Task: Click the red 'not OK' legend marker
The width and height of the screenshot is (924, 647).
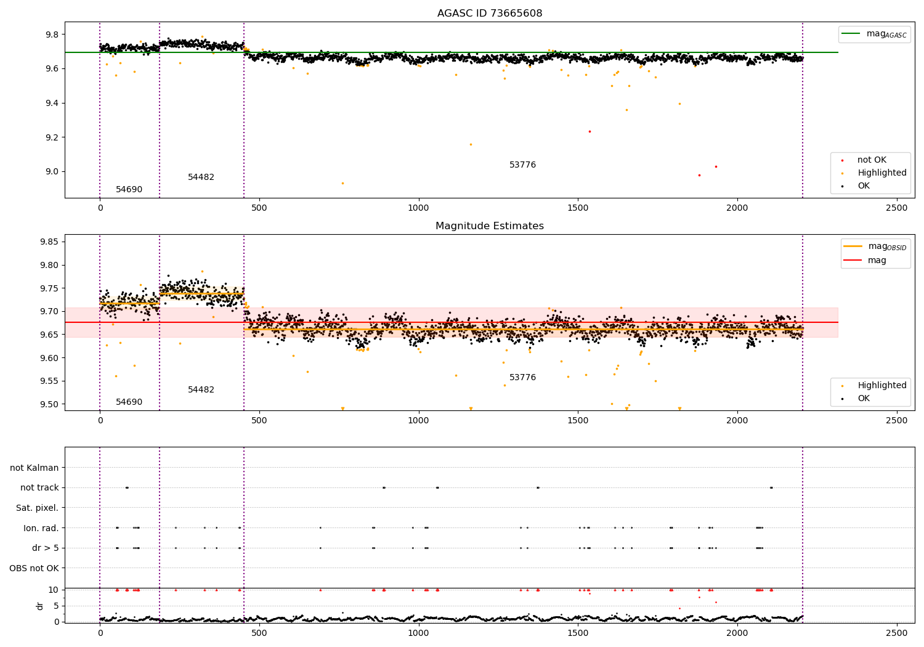Action: (842, 160)
